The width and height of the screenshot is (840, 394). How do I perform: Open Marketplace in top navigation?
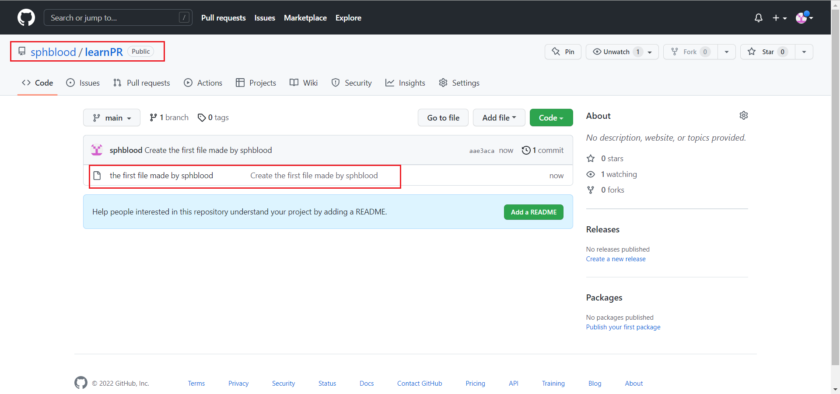click(x=305, y=18)
